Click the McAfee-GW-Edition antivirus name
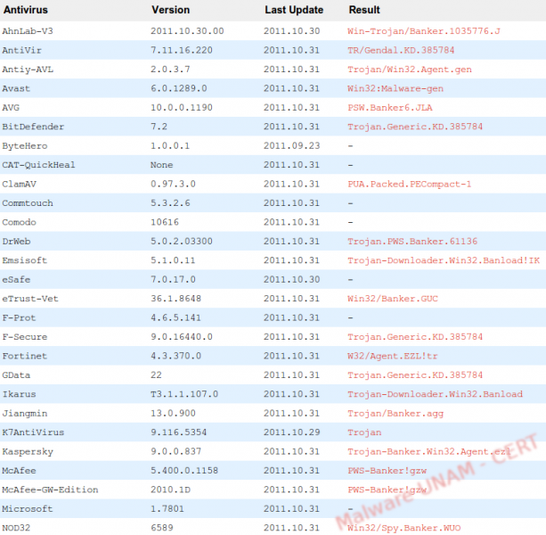 coord(50,490)
